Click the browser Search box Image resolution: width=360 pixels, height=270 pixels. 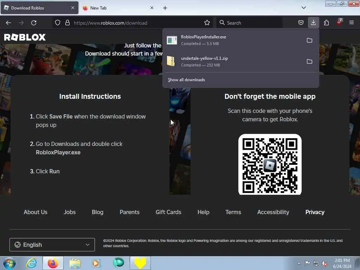[x=249, y=23]
